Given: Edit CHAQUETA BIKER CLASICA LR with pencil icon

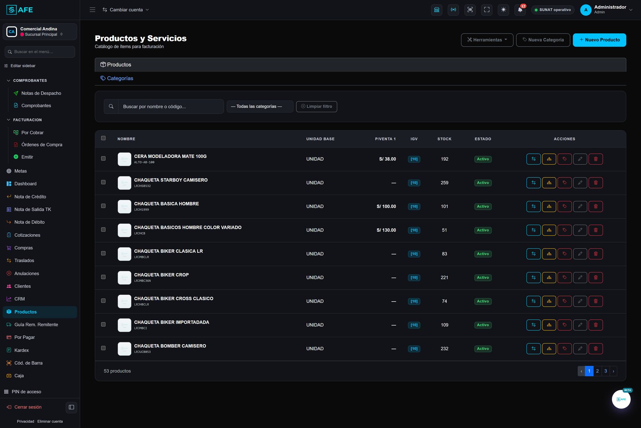Looking at the screenshot, I should point(580,254).
